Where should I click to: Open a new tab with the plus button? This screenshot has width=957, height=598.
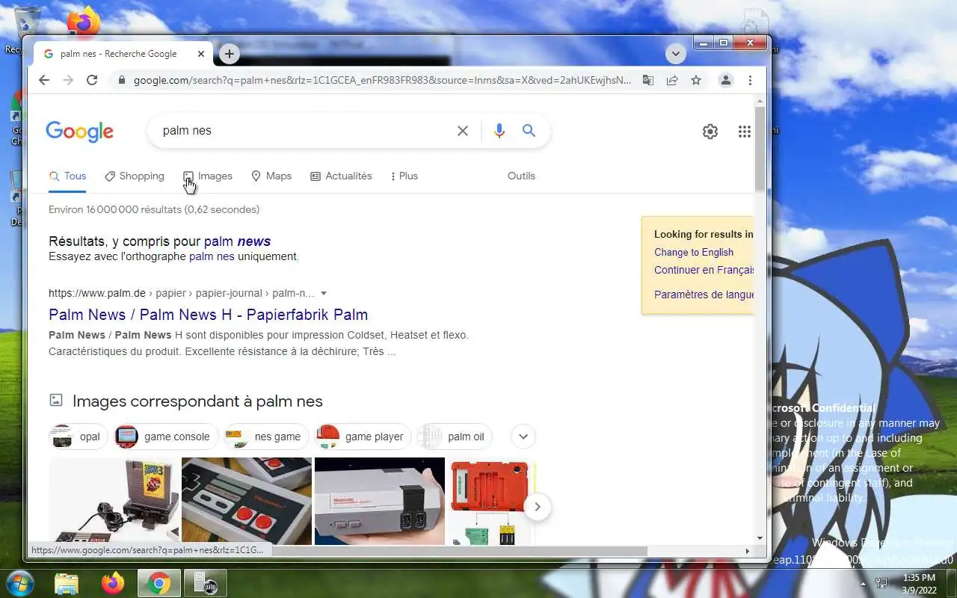[x=230, y=54]
